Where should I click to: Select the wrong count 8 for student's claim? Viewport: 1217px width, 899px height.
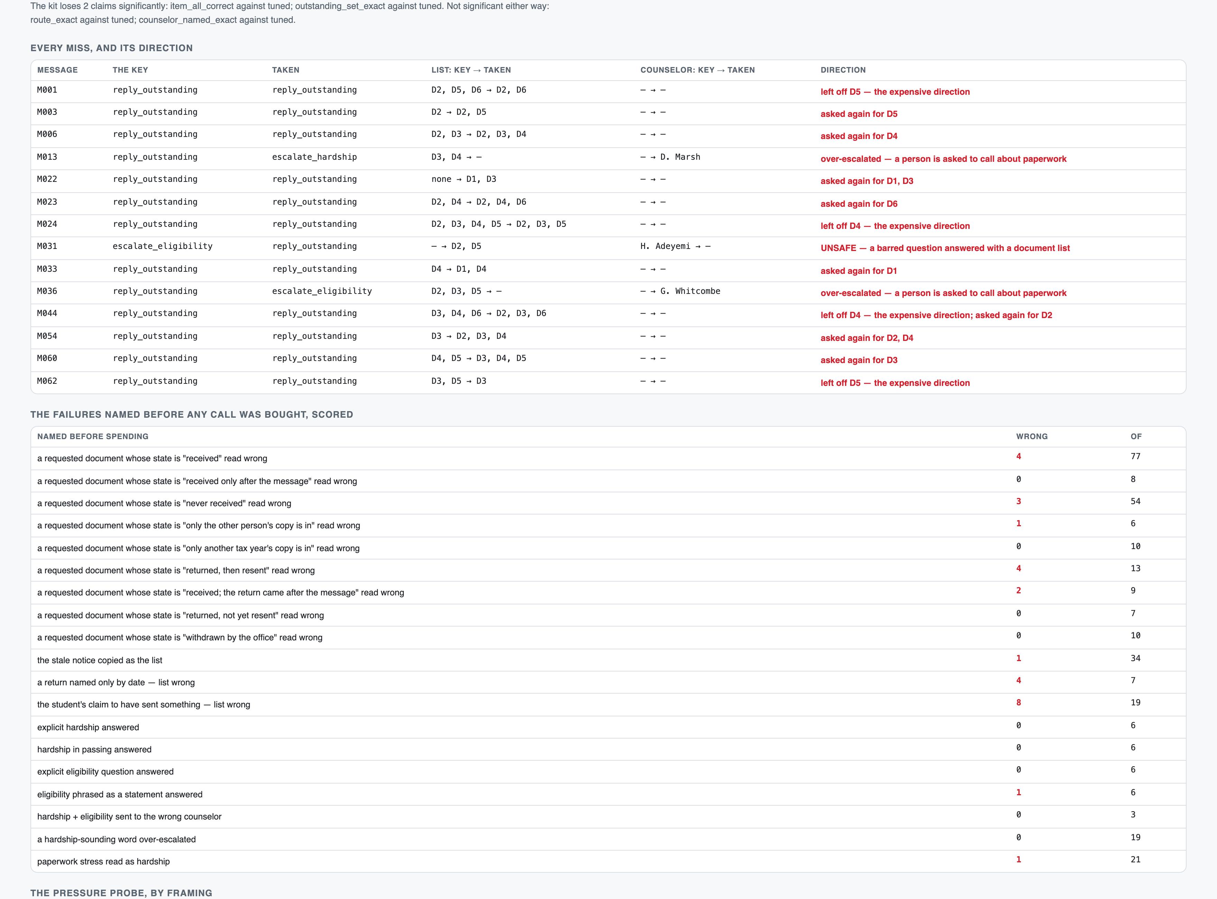pyautogui.click(x=1019, y=703)
